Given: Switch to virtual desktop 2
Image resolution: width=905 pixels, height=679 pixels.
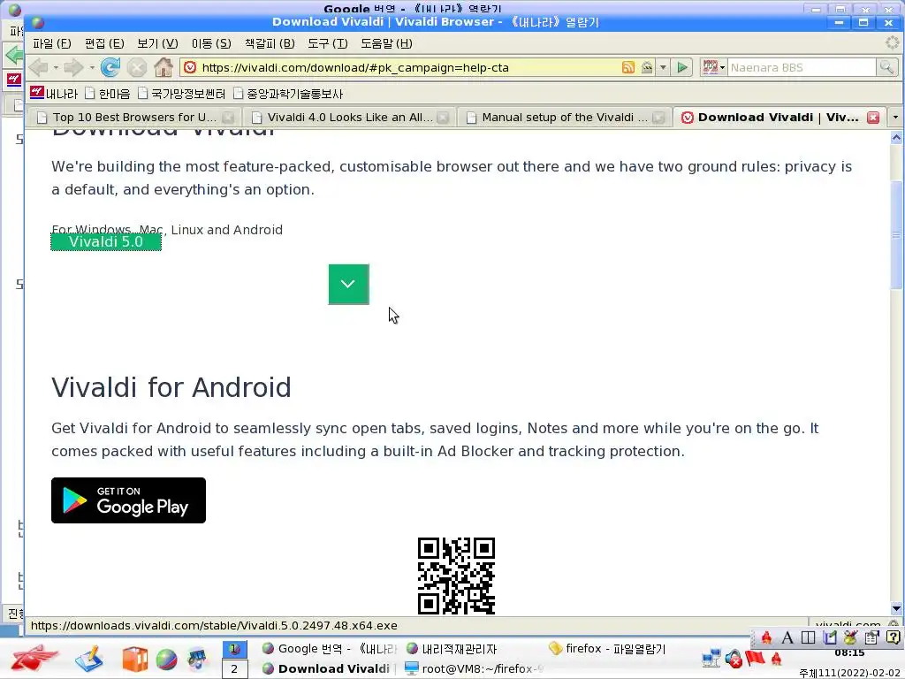Looking at the screenshot, I should click(234, 669).
